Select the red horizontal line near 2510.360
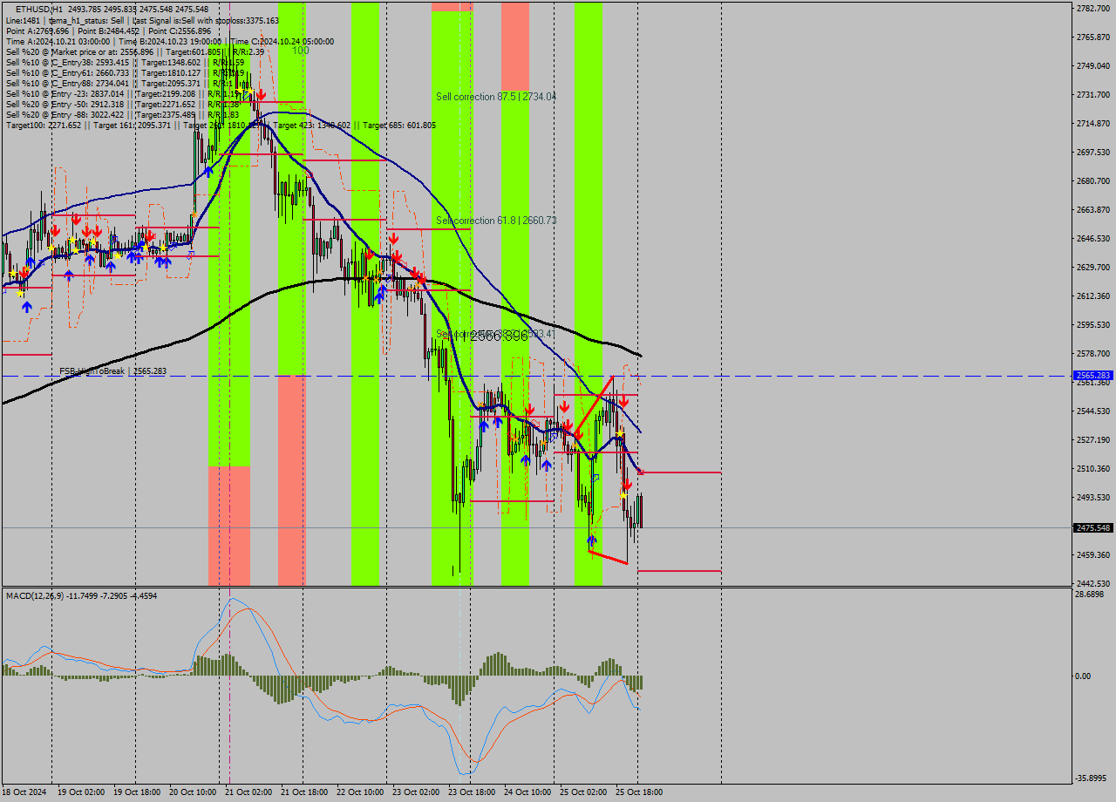 click(x=680, y=472)
